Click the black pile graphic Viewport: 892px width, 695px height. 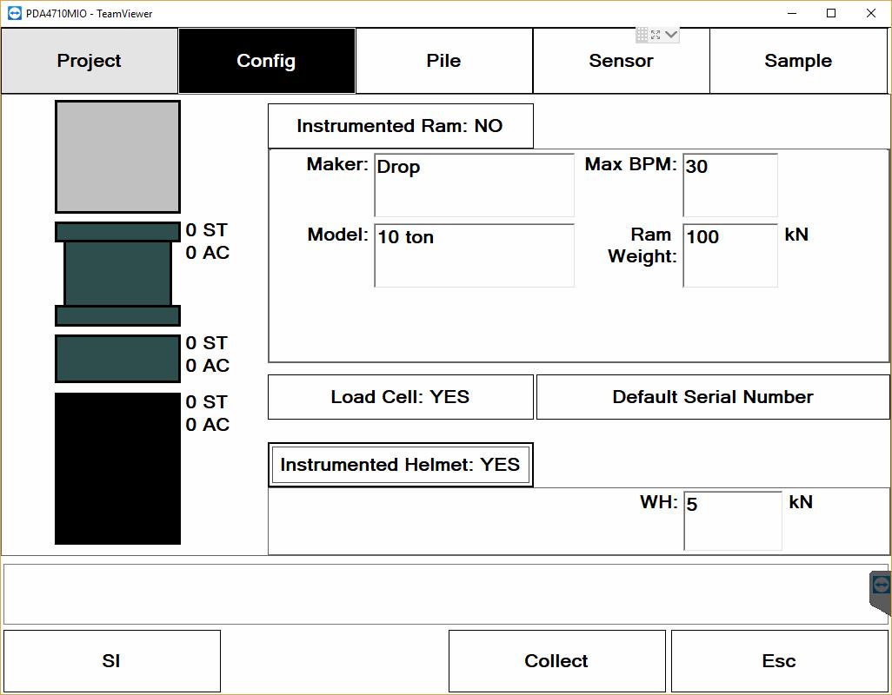[x=117, y=468]
